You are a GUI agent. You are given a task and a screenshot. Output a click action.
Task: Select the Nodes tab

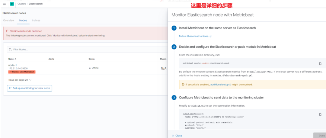click(23, 21)
